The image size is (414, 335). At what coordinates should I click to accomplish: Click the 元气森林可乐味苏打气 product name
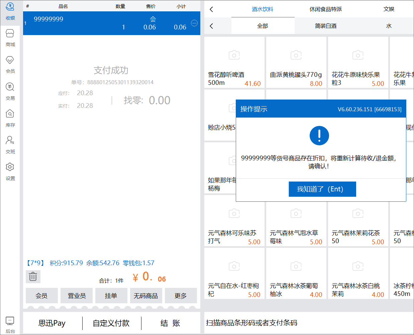pos(232,237)
